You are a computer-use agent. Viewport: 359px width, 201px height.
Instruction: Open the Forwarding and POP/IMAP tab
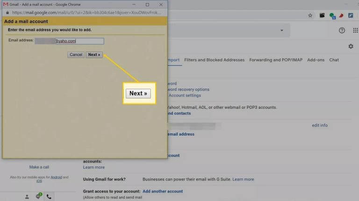pyautogui.click(x=276, y=60)
